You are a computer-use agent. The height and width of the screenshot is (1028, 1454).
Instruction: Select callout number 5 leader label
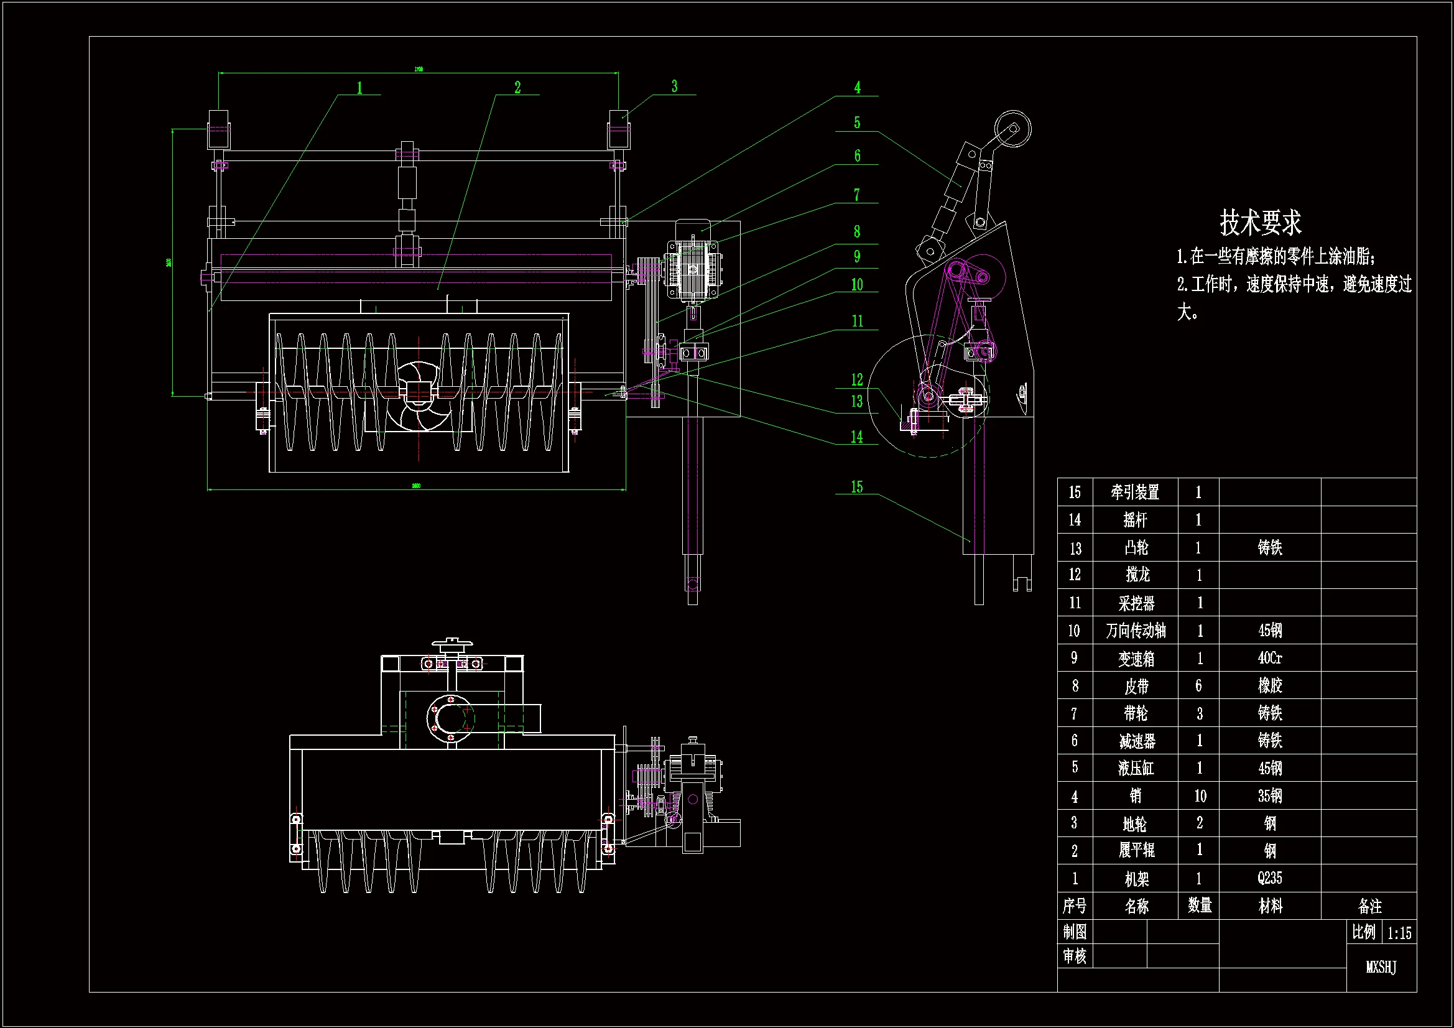click(x=857, y=123)
